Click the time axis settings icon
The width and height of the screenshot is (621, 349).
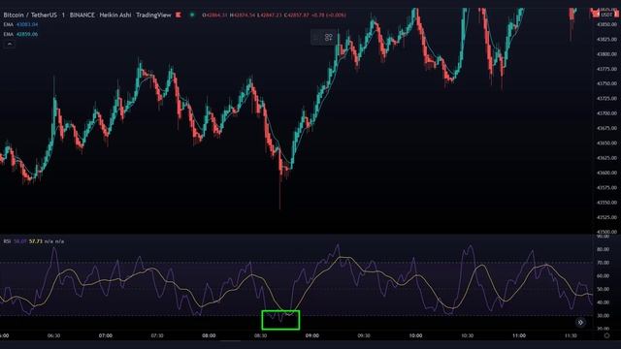click(x=606, y=335)
